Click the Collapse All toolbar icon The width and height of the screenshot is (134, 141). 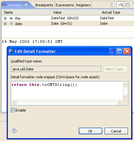(127, 5)
